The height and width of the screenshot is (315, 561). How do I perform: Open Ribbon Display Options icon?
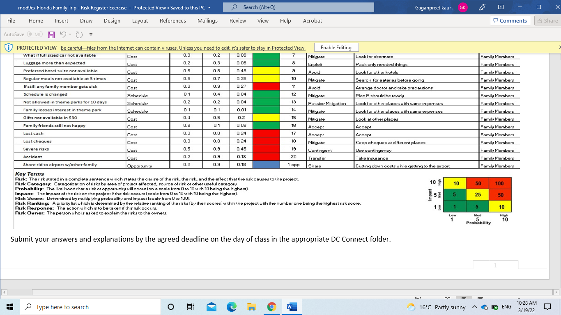[501, 7]
